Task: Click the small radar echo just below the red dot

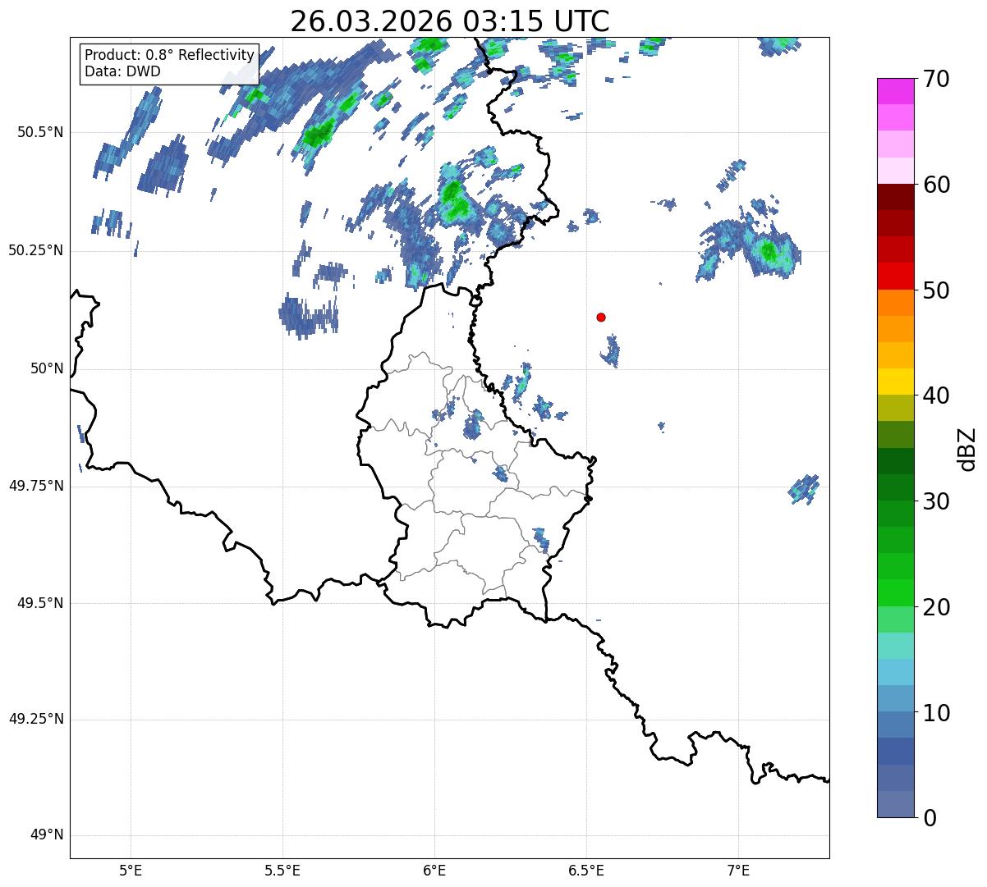Action: [x=610, y=351]
